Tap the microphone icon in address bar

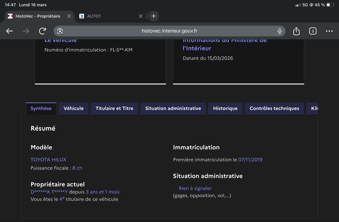pyautogui.click(x=280, y=31)
